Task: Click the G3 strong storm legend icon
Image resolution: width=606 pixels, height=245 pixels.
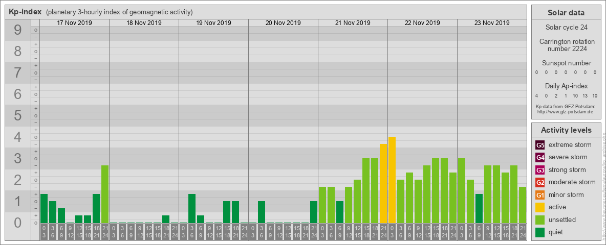Action: tap(540, 170)
